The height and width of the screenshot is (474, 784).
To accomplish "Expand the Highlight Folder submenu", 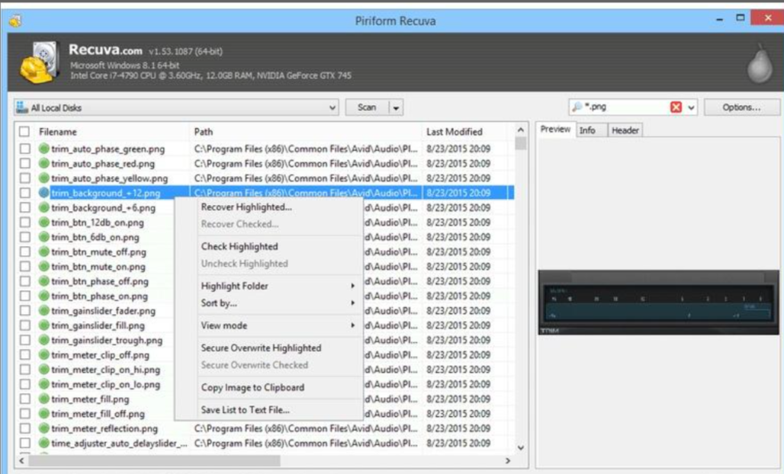I will pos(352,286).
